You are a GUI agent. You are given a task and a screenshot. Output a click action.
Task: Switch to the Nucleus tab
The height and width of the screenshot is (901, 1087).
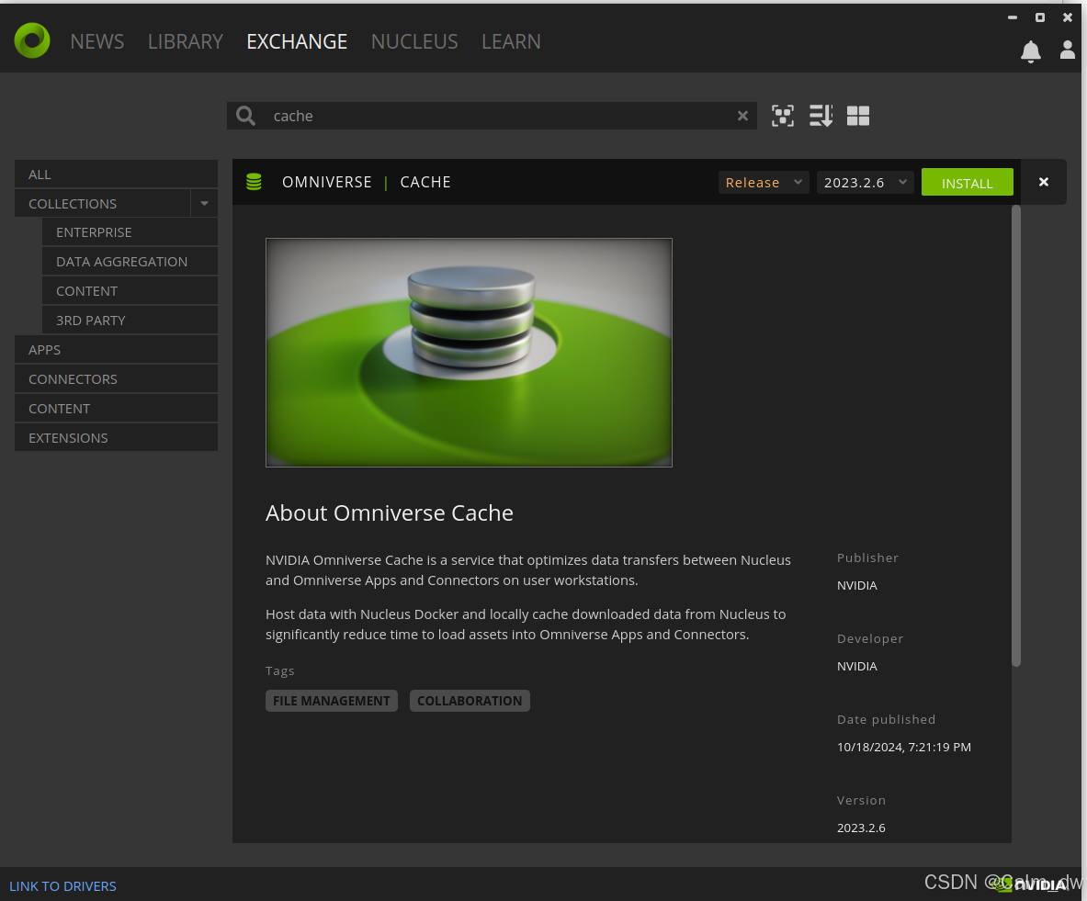click(414, 41)
